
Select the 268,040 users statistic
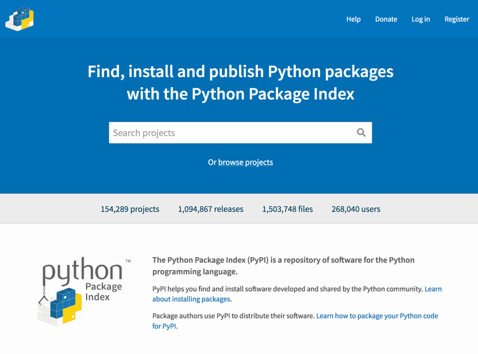click(x=356, y=209)
